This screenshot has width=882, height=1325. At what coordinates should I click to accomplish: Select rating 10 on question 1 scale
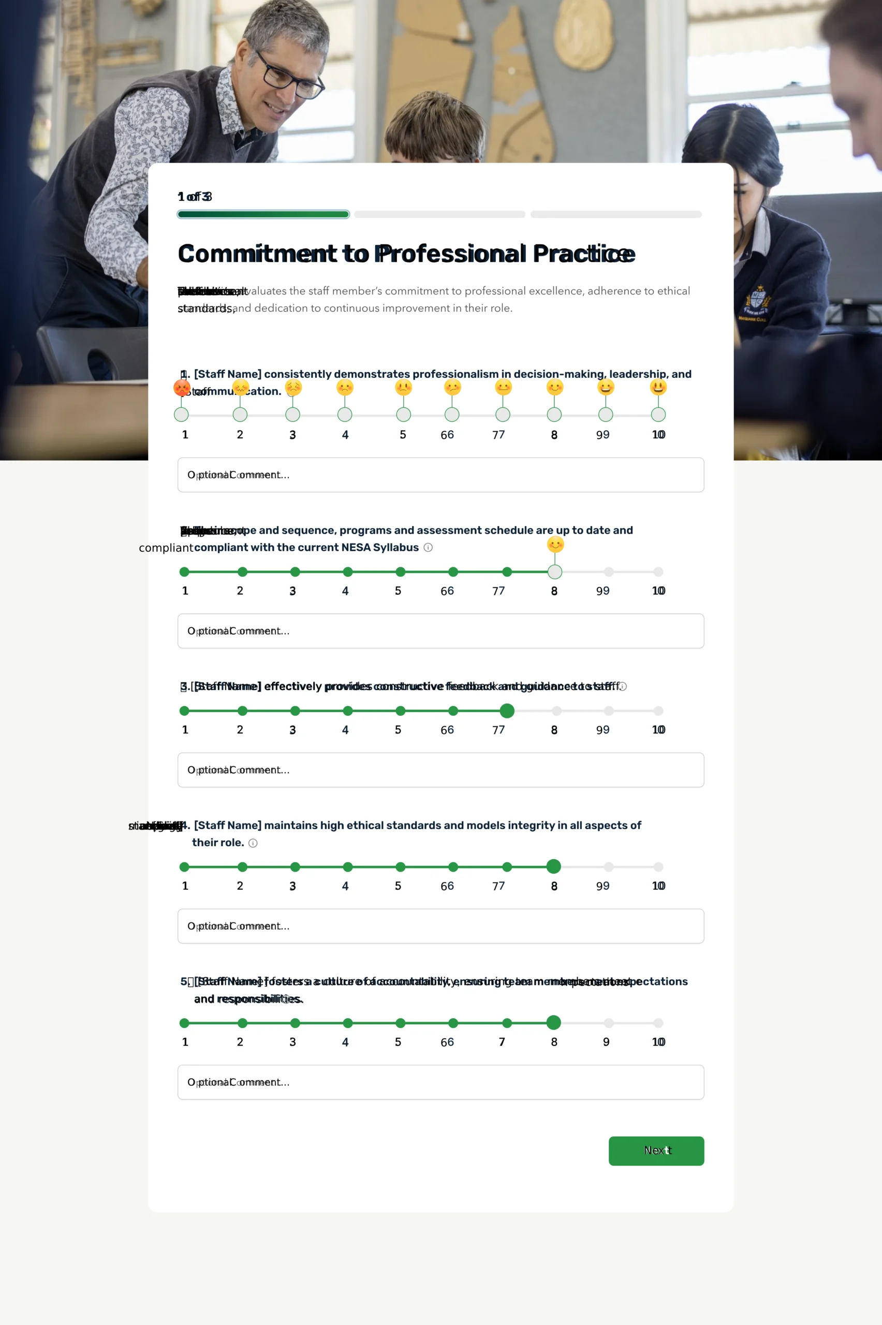[x=658, y=415]
